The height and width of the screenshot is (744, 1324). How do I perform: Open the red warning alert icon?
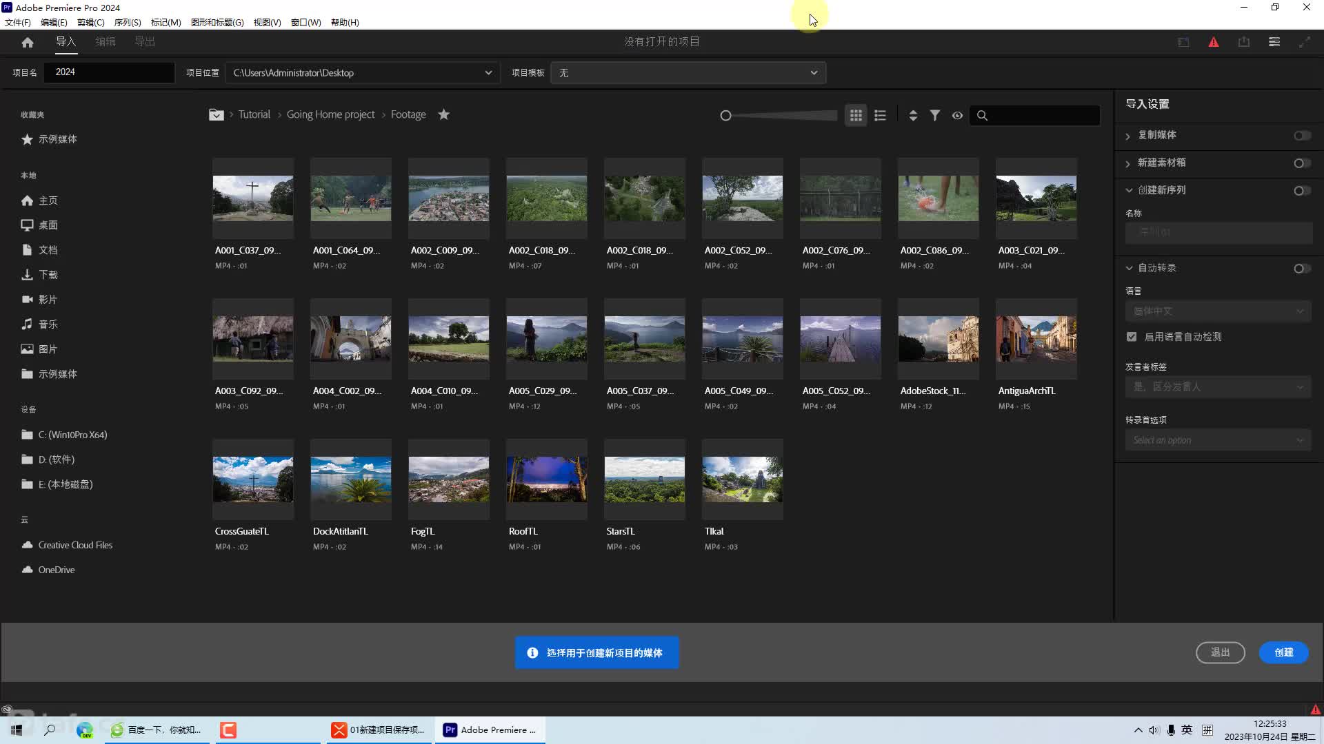click(1214, 42)
